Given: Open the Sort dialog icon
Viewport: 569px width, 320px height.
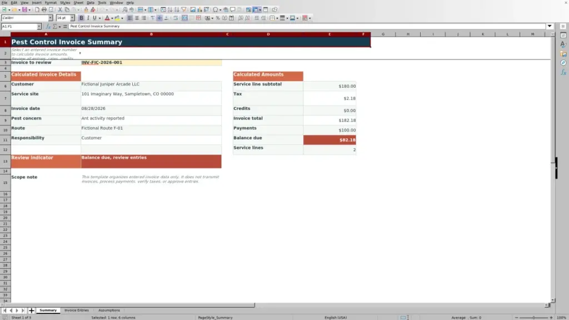Looking at the screenshot, I should coord(163,10).
